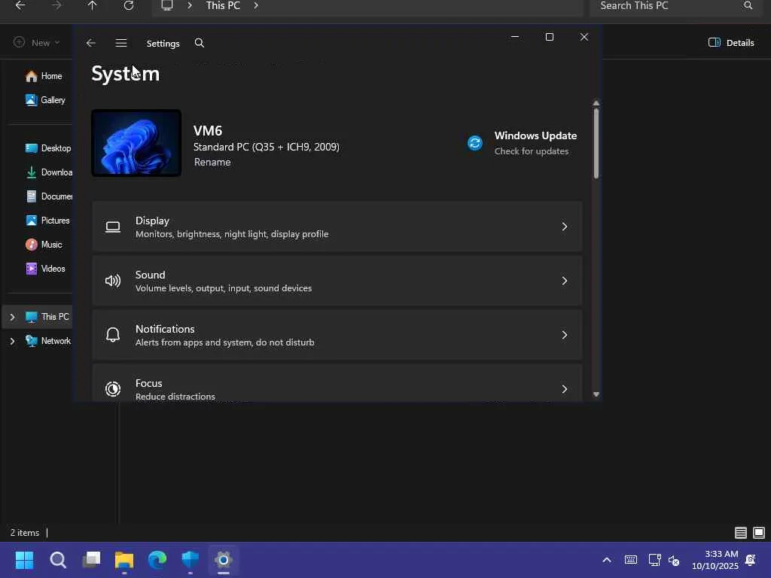This screenshot has height=578, width=771.
Task: Click Rename under VM6
Action: pos(212,163)
